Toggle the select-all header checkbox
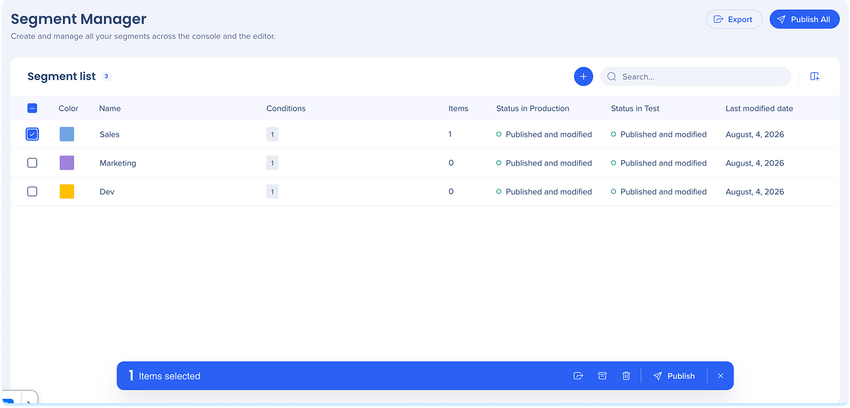850x408 pixels. [x=32, y=108]
